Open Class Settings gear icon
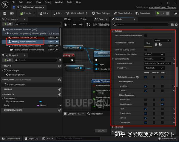This screenshot has height=142, width=179. pyautogui.click(x=93, y=13)
